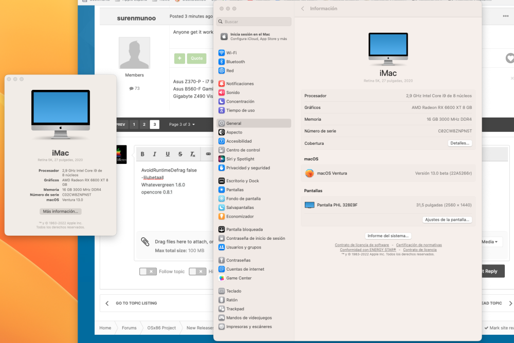Open Certificación de normativas link

coord(418,245)
